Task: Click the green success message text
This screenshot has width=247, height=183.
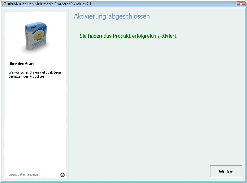Action: click(x=128, y=36)
